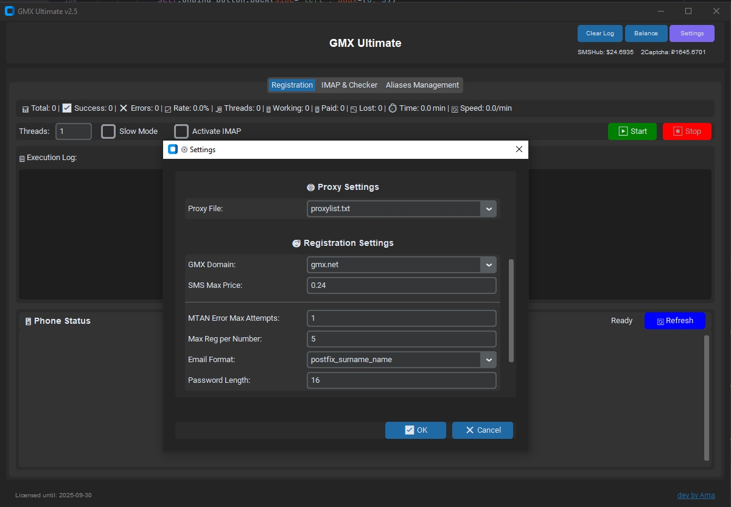
Task: Open the IMAP & Checker tab
Action: [349, 85]
